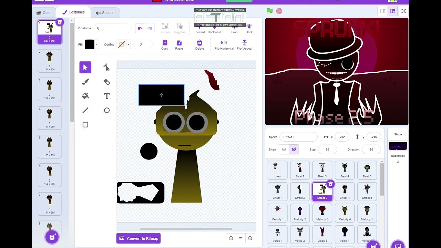
Task: Activate the Eraser tool
Action: (107, 82)
